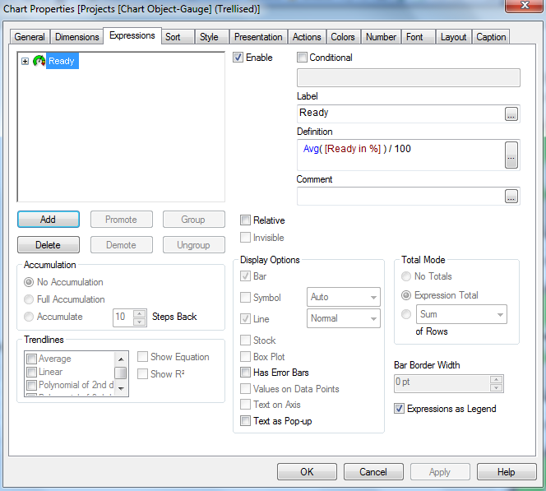Select the Expression Total radio button

tap(406, 295)
